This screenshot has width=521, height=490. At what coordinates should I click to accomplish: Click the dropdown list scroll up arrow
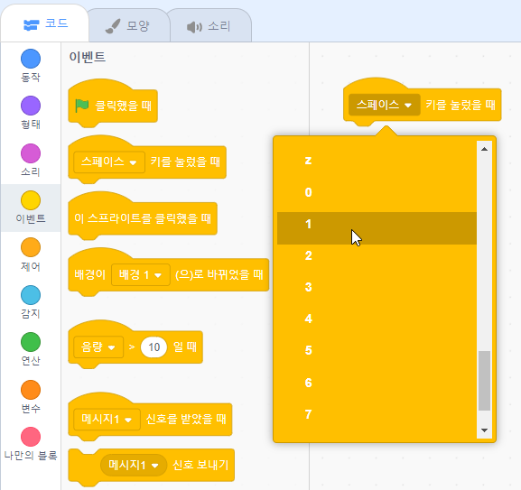(485, 149)
